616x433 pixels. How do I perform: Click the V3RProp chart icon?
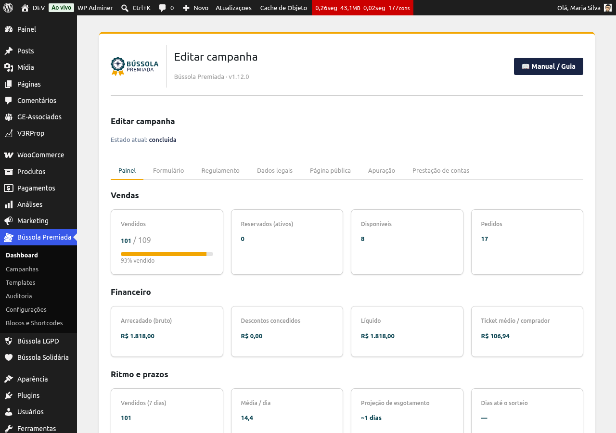click(x=9, y=133)
